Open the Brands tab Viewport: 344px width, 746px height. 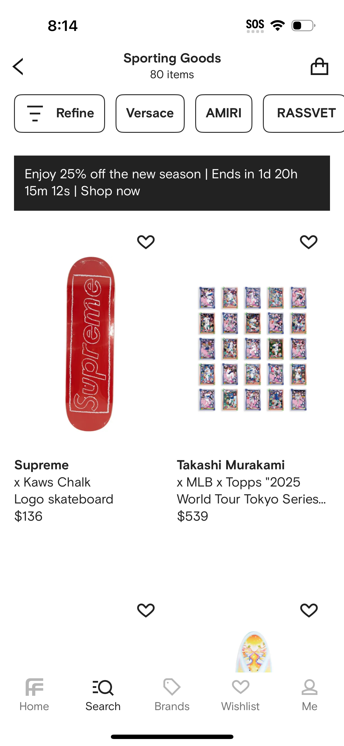[172, 695]
